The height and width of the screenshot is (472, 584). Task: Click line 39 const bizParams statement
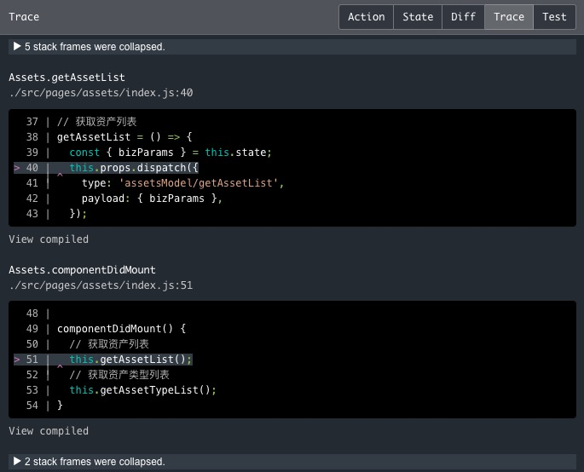[x=171, y=153]
